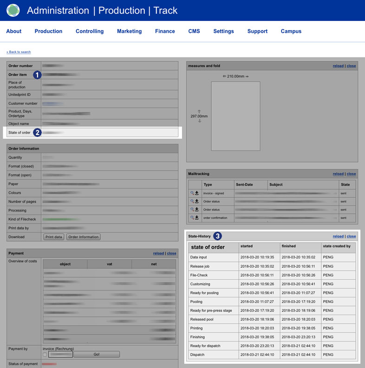Click the green globe logo in header
The image size is (365, 368).
point(13,10)
